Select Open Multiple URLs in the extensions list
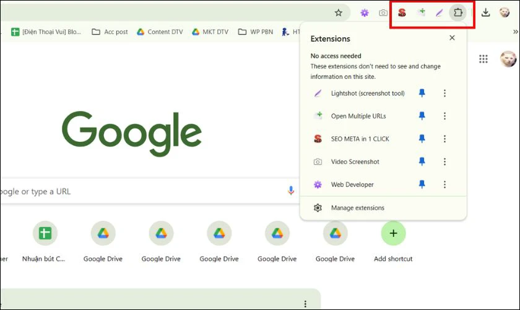 [360, 116]
